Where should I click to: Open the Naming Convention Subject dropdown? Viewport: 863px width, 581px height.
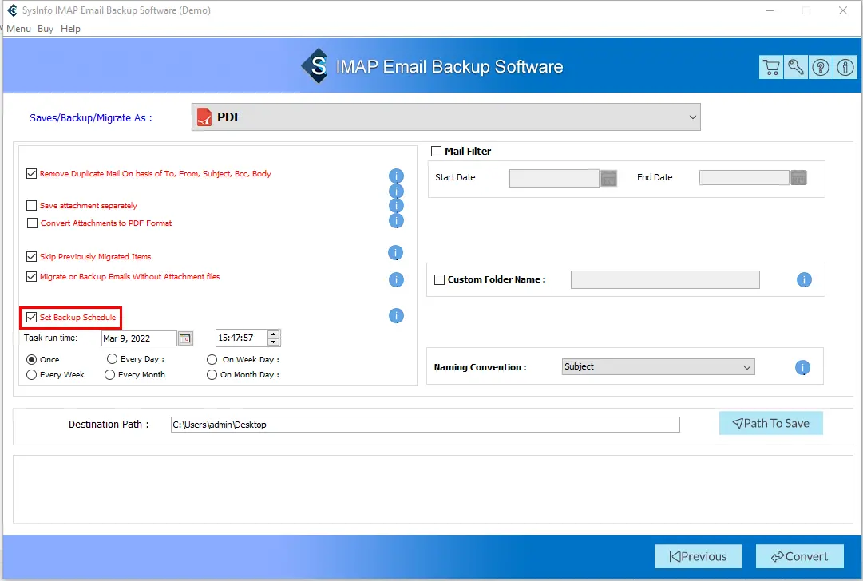(658, 367)
